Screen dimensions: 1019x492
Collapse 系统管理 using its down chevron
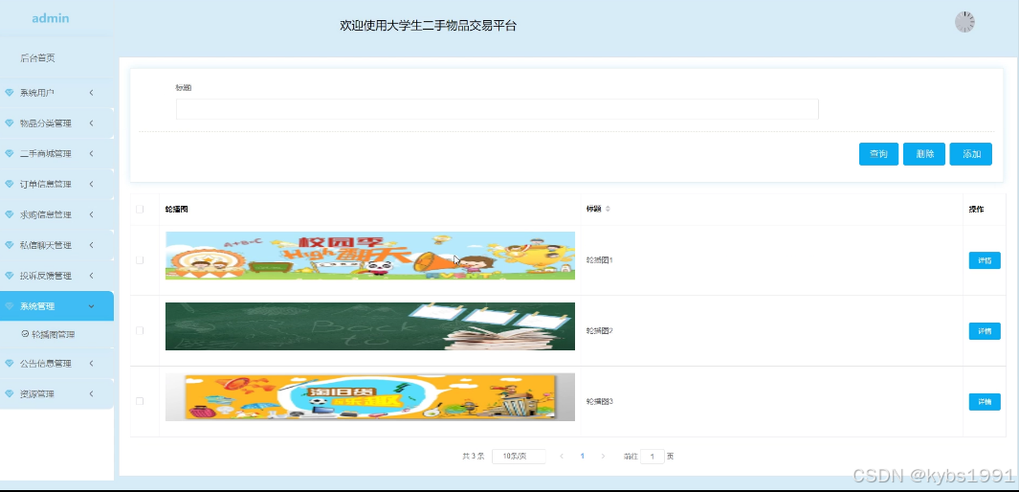tap(92, 306)
